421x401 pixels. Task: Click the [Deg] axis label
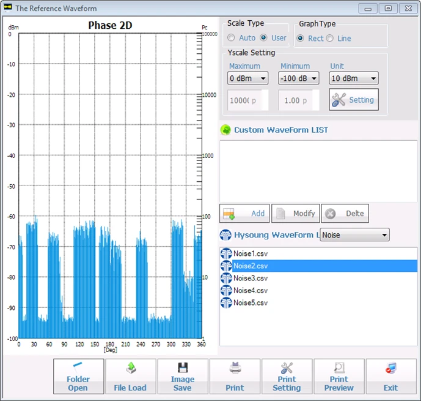pyautogui.click(x=111, y=350)
